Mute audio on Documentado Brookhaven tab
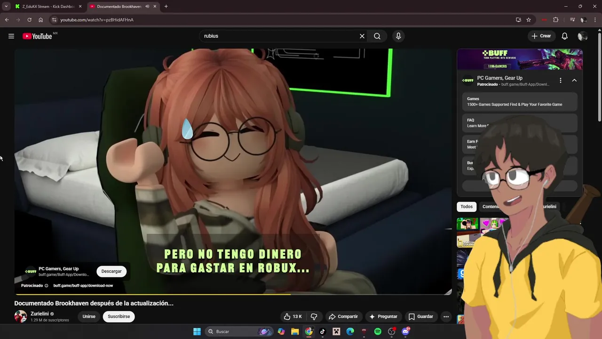 147,7
